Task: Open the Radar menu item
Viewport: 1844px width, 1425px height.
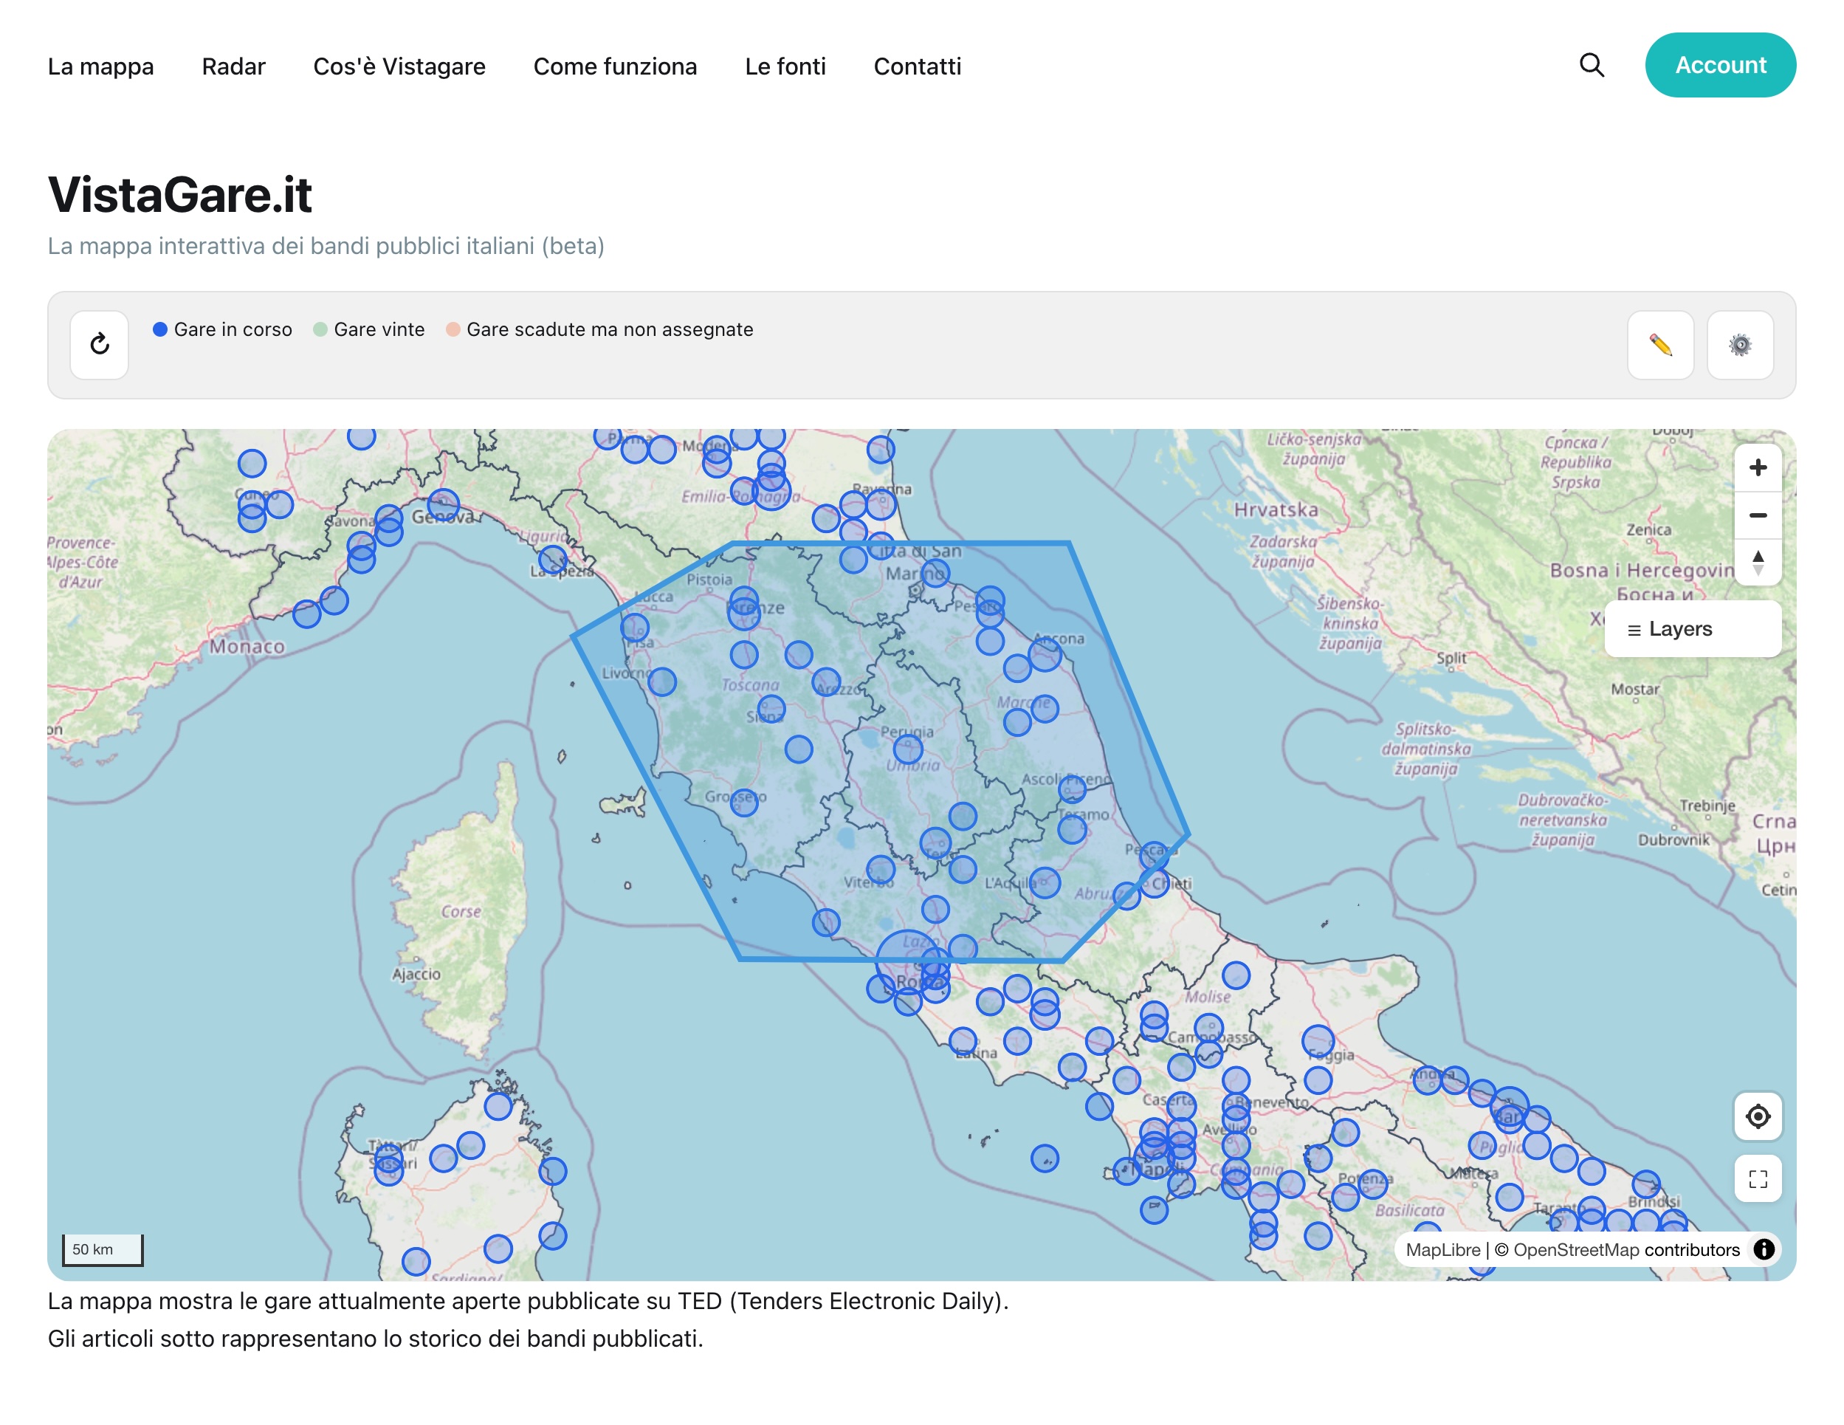Action: coord(233,66)
